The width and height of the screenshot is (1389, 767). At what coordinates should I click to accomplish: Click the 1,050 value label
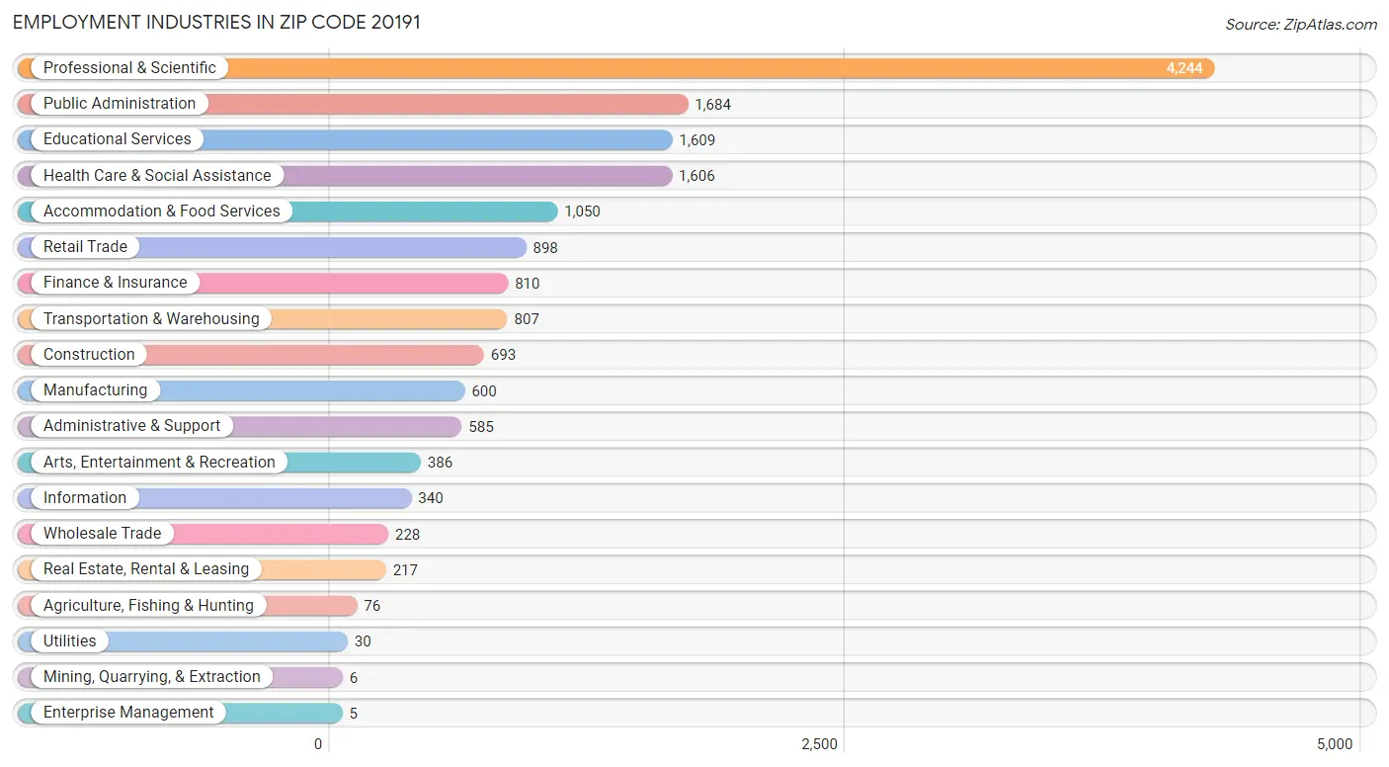click(583, 212)
